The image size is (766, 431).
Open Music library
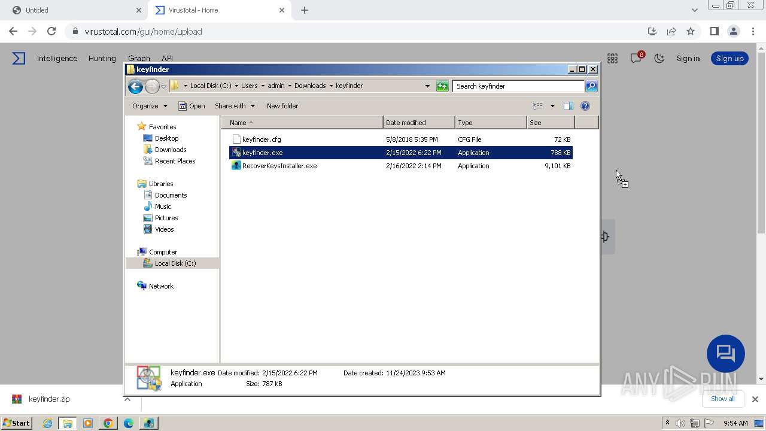[x=163, y=207]
